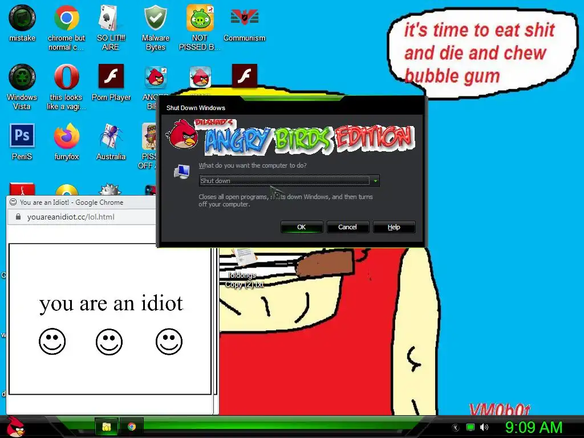Open the folder icon in the taskbar
The height and width of the screenshot is (438, 584).
(x=107, y=427)
